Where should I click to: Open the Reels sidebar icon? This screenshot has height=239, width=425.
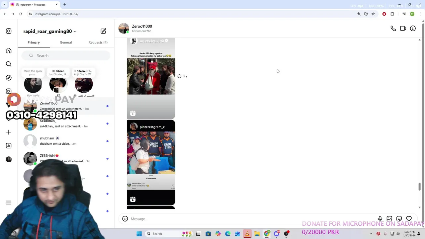9,91
